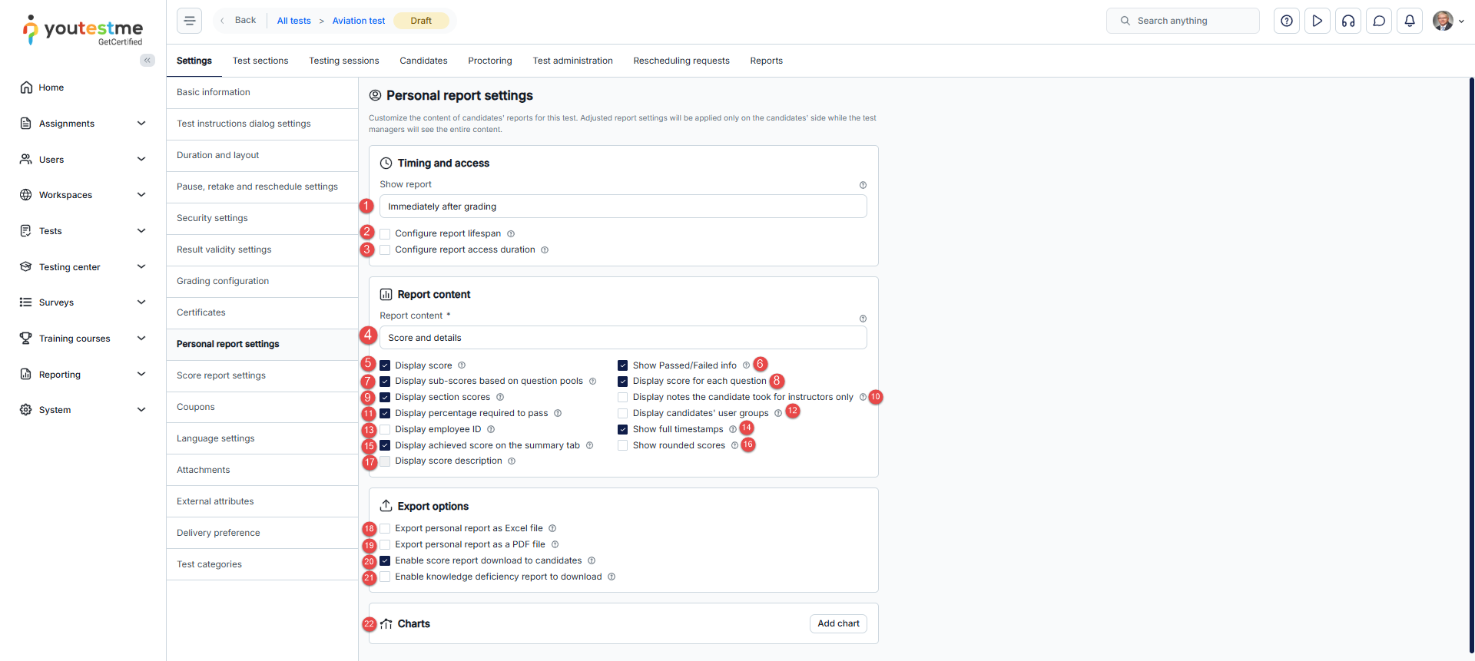This screenshot has height=661, width=1475.
Task: Check Export personal report as Excel file
Action: [x=385, y=528]
